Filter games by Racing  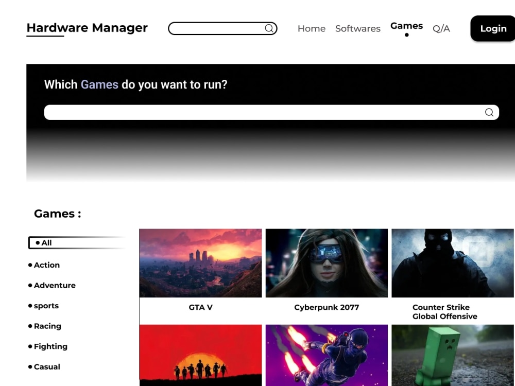45,326
